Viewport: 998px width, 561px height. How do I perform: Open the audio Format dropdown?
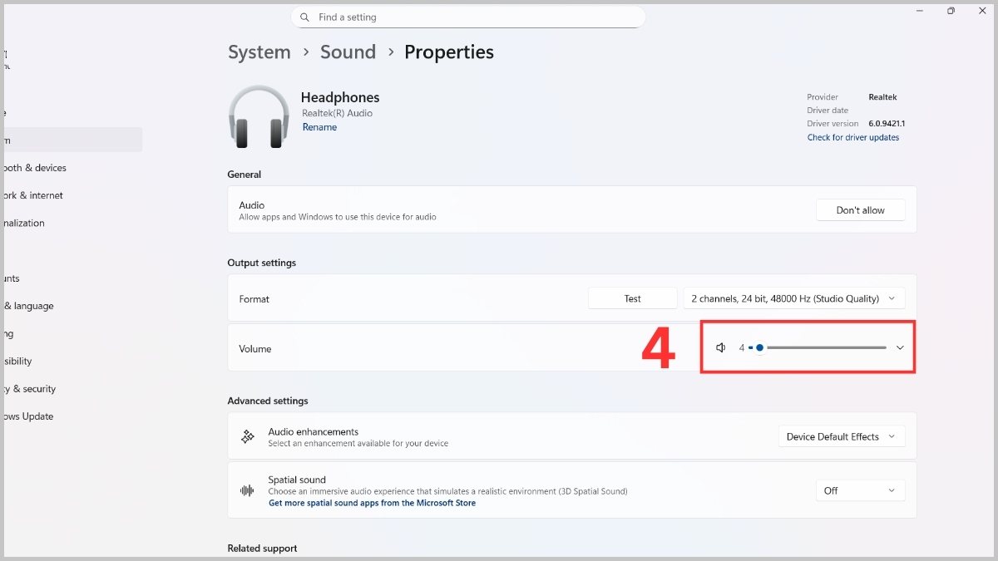point(793,298)
